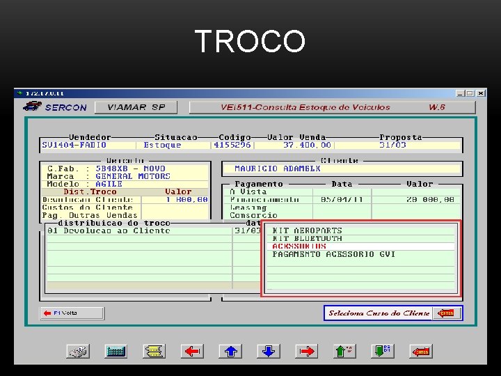501x376 pixels.
Task: Click the Financiamento payment row label
Action: (x=264, y=200)
